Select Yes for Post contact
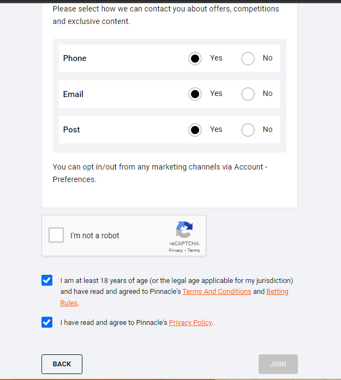 pyautogui.click(x=195, y=130)
